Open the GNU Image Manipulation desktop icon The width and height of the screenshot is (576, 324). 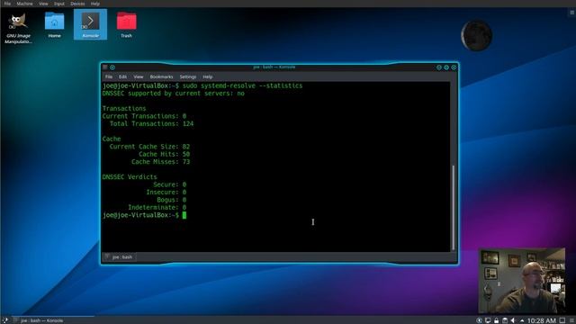click(18, 28)
